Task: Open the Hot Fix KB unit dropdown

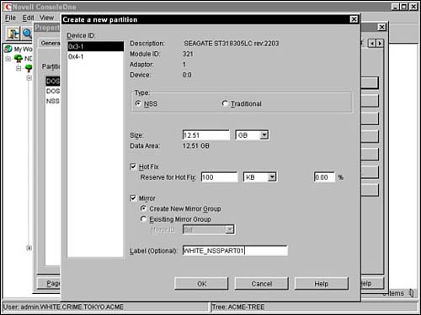Action: point(272,177)
